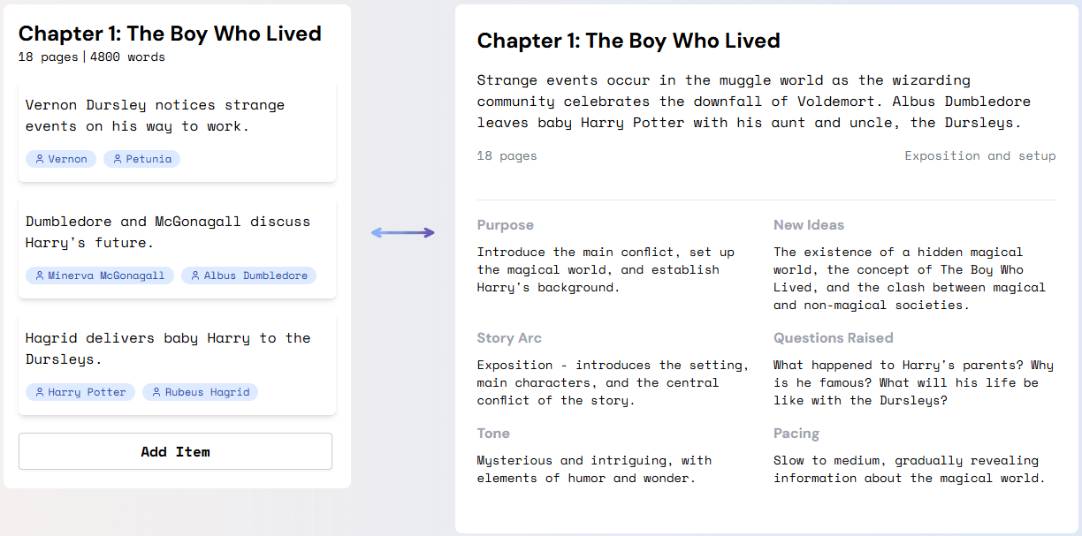The height and width of the screenshot is (536, 1082).
Task: Expand the Purpose section
Action: click(504, 225)
